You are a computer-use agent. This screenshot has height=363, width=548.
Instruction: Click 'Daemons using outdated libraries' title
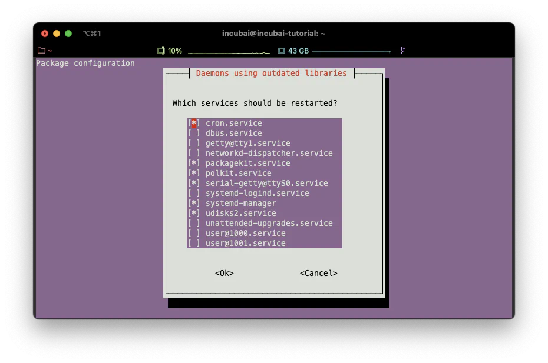click(x=271, y=74)
